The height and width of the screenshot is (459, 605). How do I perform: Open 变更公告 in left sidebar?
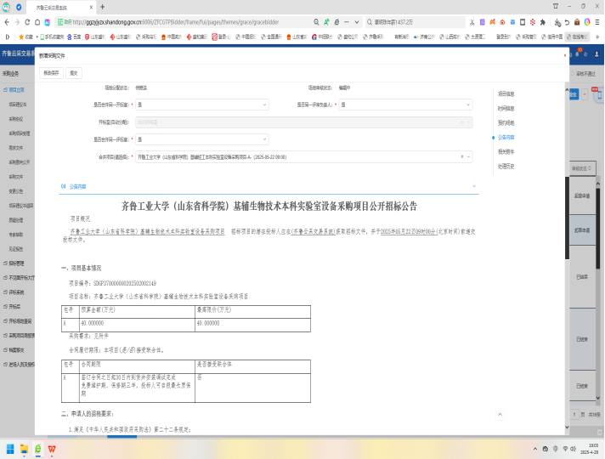click(16, 191)
